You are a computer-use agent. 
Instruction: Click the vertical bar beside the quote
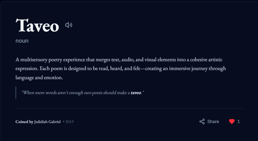coord(16,93)
